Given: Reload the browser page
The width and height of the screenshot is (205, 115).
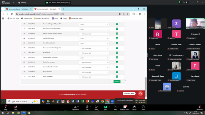Looking at the screenshot, I should pyautogui.click(x=12, y=14).
